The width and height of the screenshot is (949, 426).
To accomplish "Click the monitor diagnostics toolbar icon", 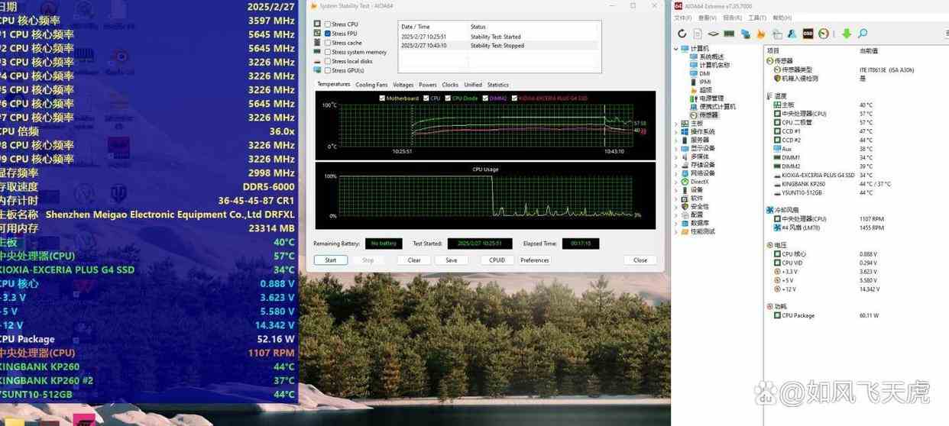I will click(x=777, y=34).
